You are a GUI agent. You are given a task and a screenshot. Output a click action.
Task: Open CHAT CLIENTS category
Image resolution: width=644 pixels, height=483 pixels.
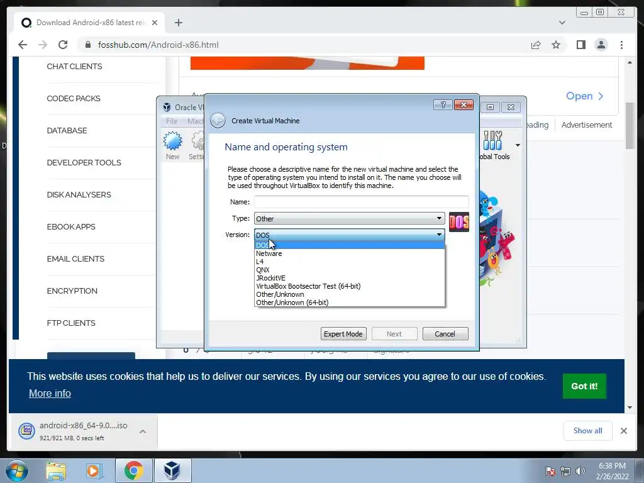74,67
